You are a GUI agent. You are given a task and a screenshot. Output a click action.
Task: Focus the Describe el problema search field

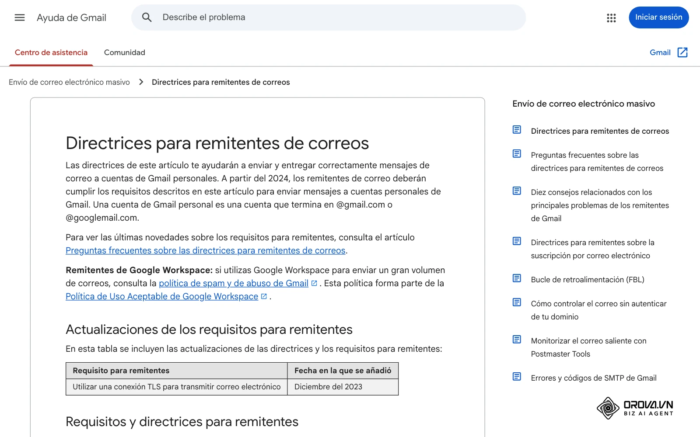[x=329, y=17]
